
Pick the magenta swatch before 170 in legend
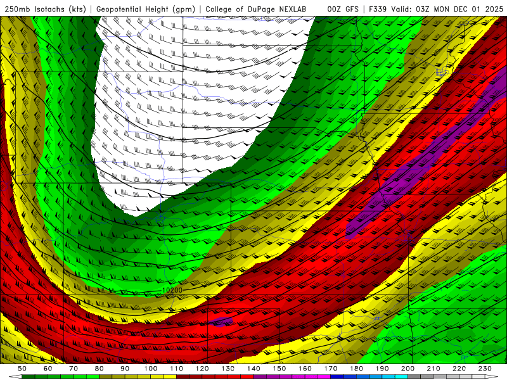324,377
